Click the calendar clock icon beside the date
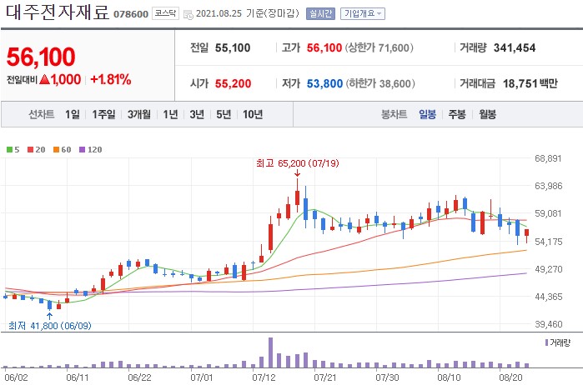The image size is (583, 385). click(x=188, y=14)
